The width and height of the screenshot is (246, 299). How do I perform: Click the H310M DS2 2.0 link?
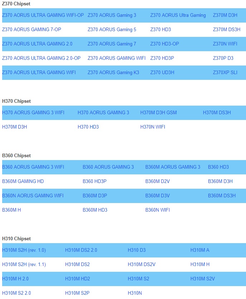pyautogui.click(x=81, y=250)
